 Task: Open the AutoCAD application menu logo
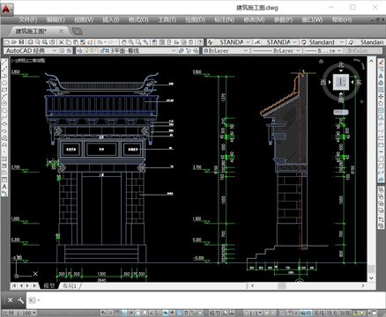6,9
